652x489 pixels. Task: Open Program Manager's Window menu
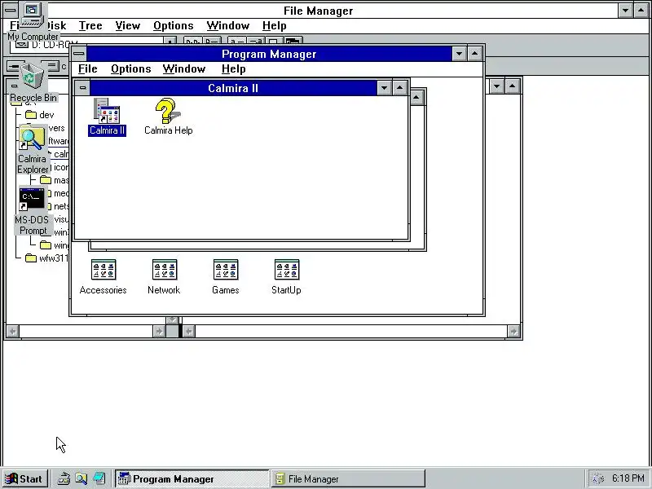184,69
